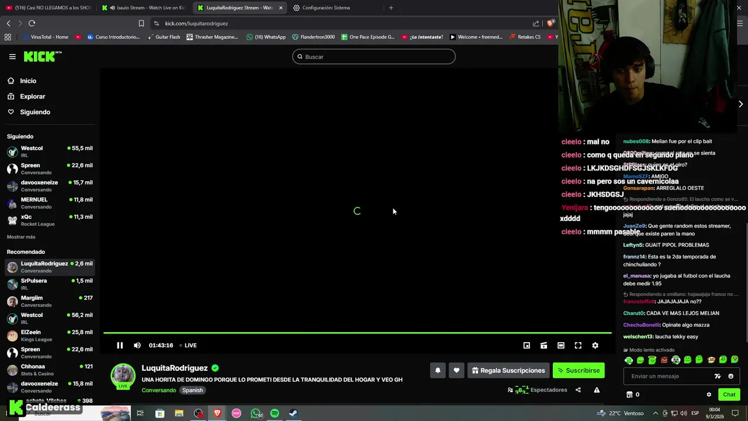Open xQc Rocket League channel

(50, 220)
